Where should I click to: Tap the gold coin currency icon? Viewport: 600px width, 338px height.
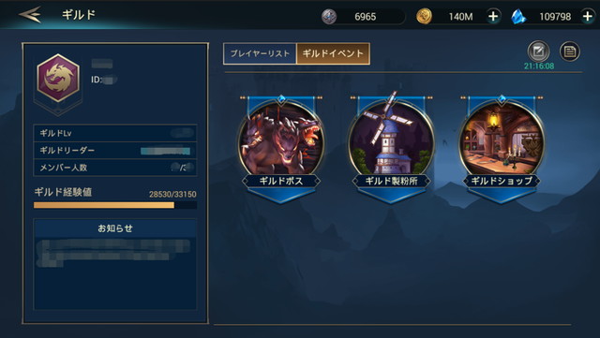point(424,17)
